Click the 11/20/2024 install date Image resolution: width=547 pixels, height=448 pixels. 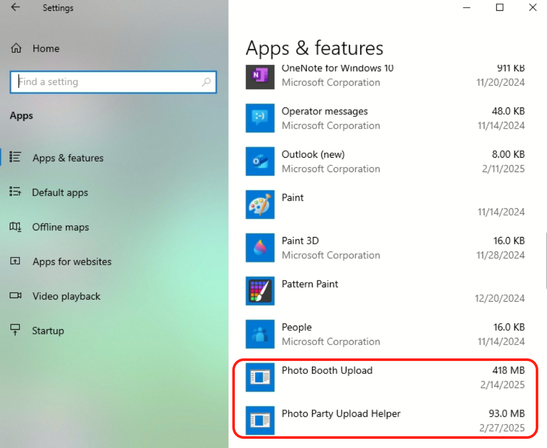pos(500,82)
